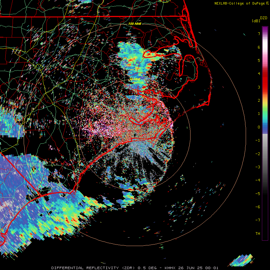Click the '1' value on the color scale
The width and height of the screenshot is (270, 270).
[x=259, y=114]
